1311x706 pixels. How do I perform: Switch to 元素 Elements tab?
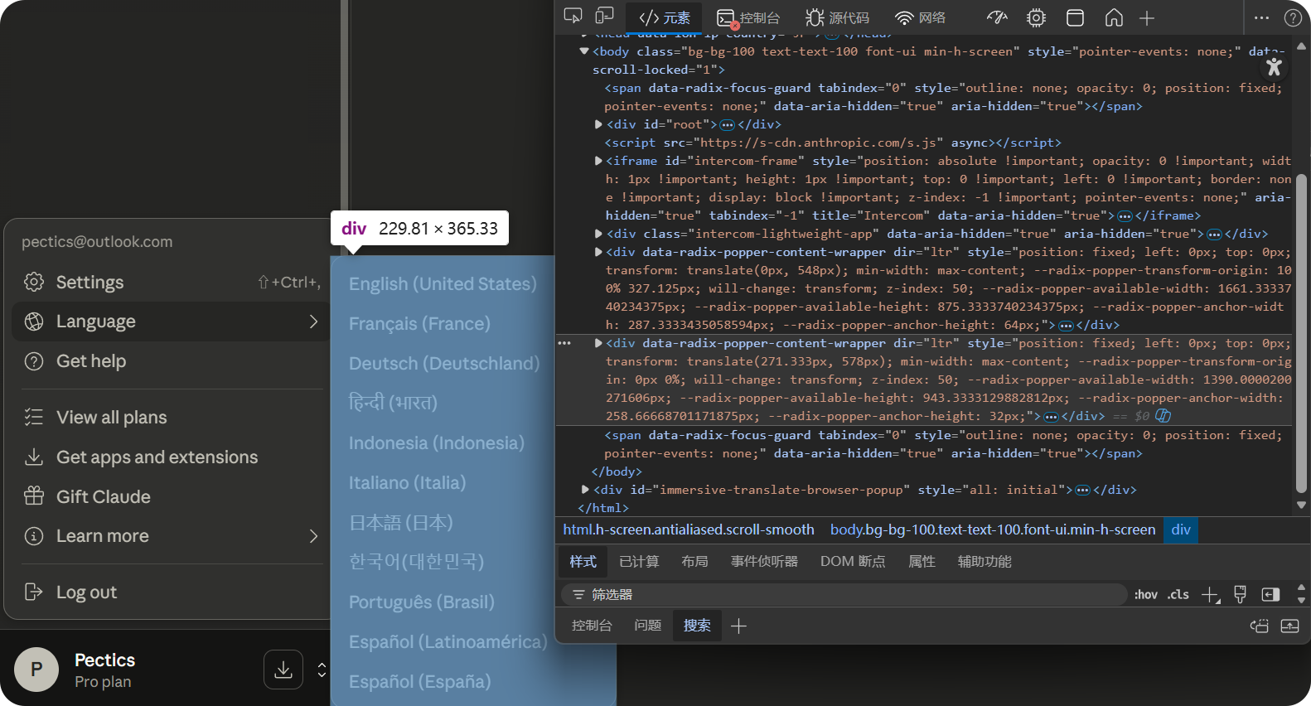[x=664, y=17]
